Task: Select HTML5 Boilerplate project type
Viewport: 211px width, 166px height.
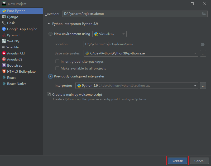Action: [x=21, y=71]
